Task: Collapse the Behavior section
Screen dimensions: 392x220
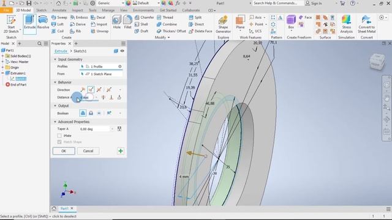Action: pyautogui.click(x=55, y=82)
